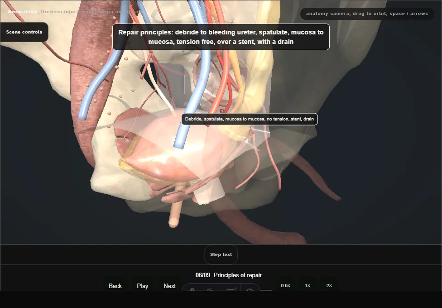This screenshot has width=442, height=308.
Task: Toggle the Step text button
Action: (221, 255)
